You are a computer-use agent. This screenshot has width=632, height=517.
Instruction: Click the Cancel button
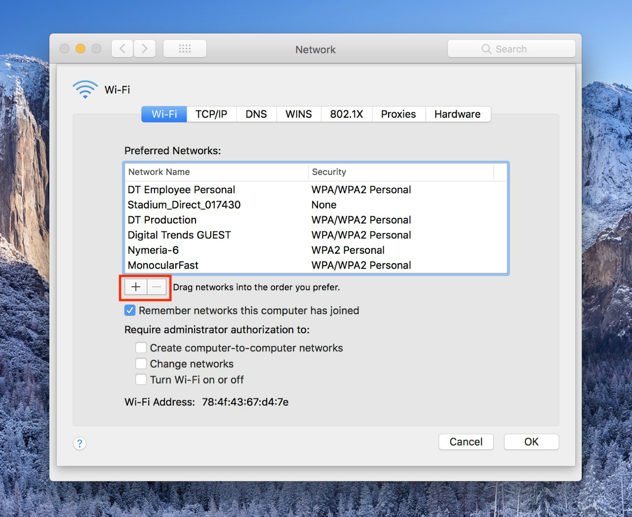[x=466, y=442]
